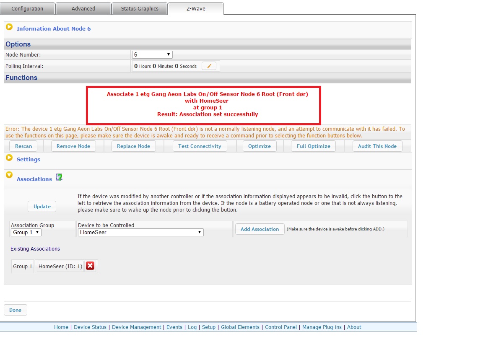The height and width of the screenshot is (339, 483).
Task: Expand the Settings section arrow icon
Action: click(9, 158)
